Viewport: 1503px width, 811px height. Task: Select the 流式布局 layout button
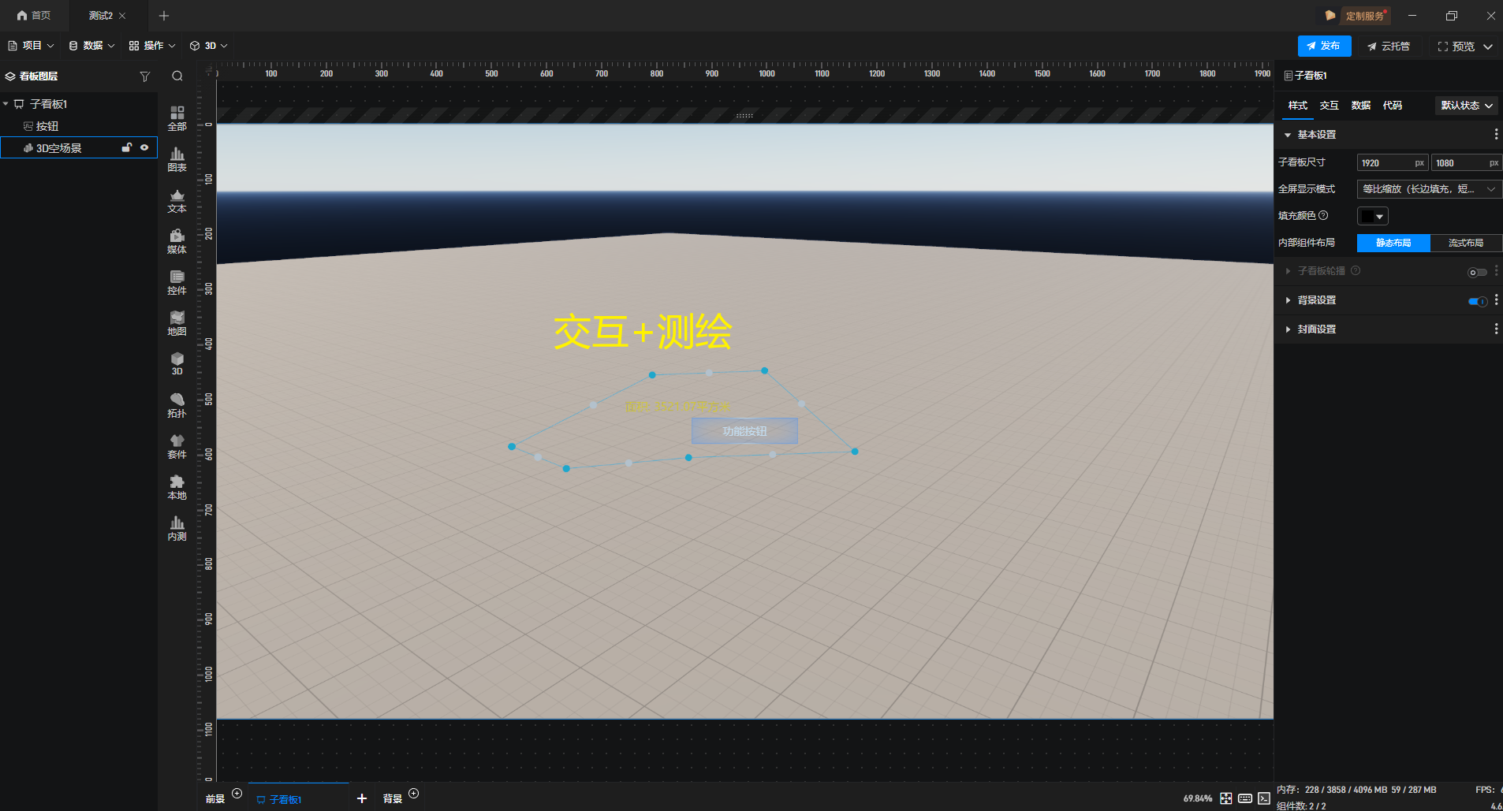point(1465,243)
